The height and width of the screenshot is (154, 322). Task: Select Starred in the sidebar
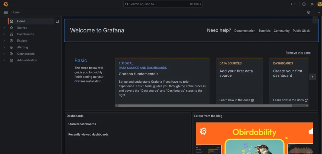(x=22, y=28)
